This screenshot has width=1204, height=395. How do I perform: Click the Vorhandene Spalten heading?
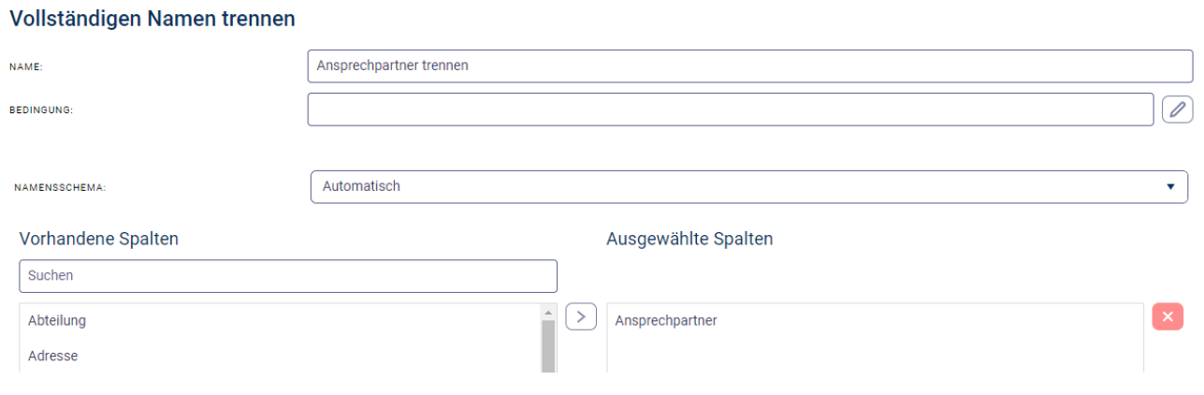pos(98,239)
